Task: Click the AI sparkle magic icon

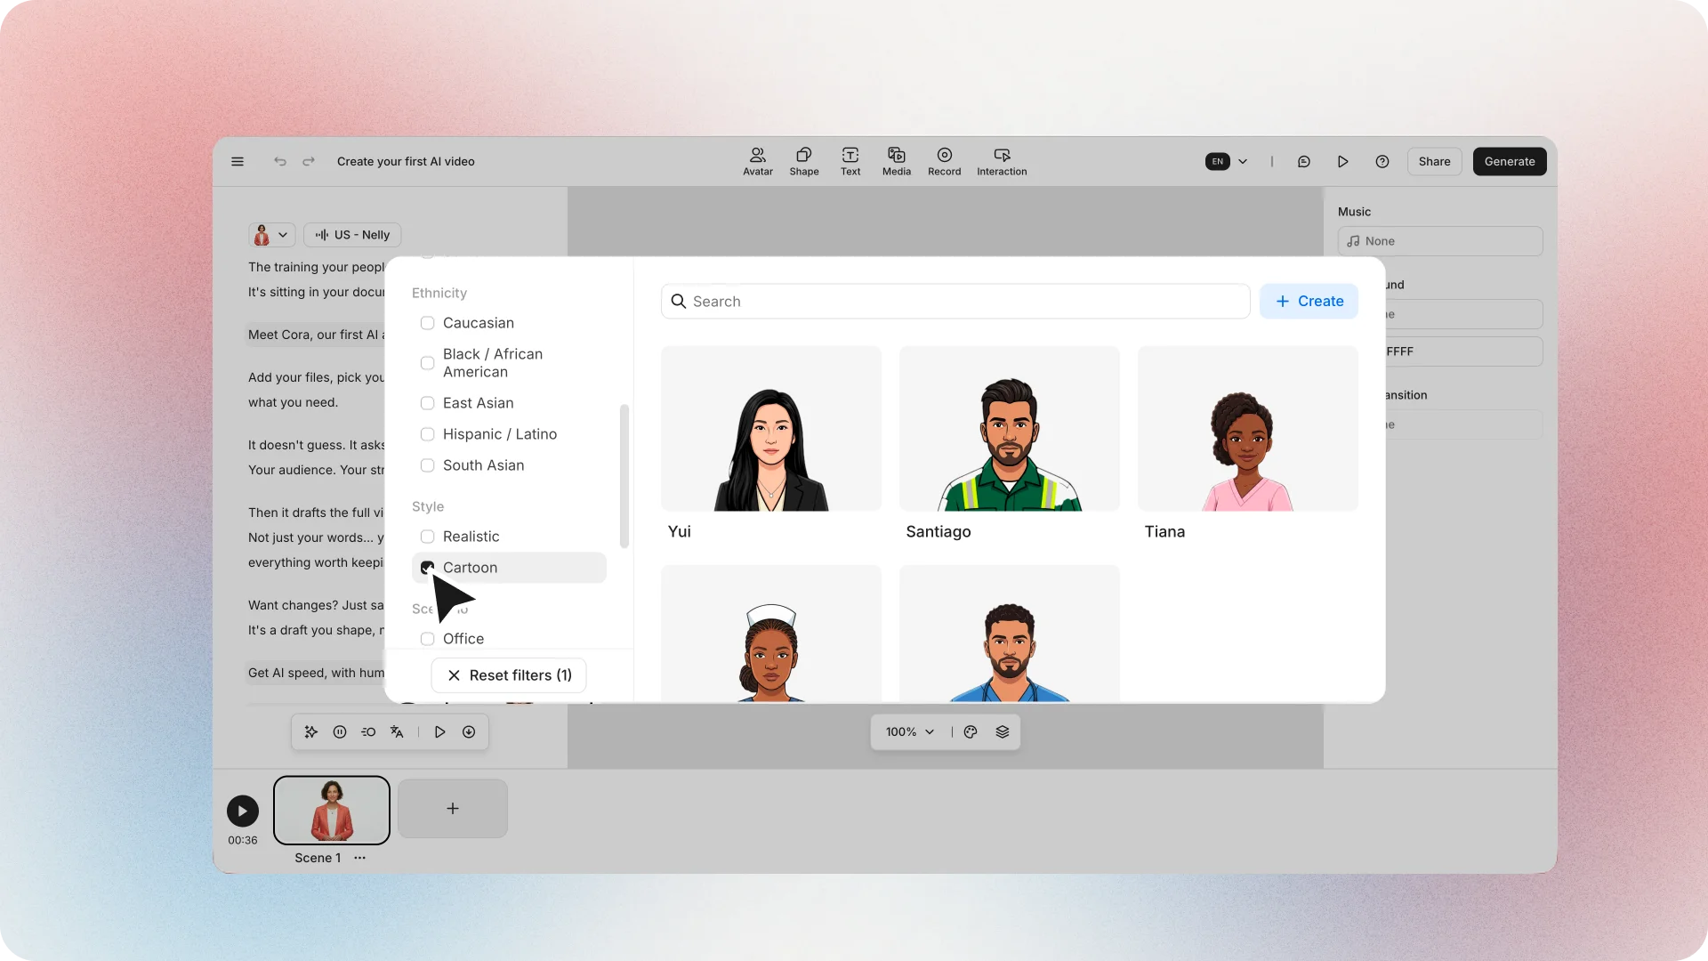Action: pyautogui.click(x=311, y=732)
